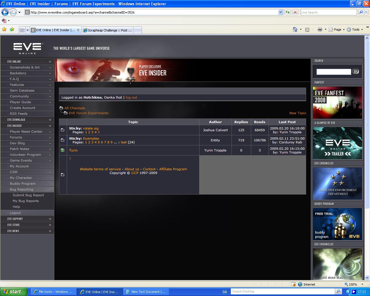Click the desktop search magnifier in taskbar
This screenshot has height=296, width=370.
[x=338, y=291]
